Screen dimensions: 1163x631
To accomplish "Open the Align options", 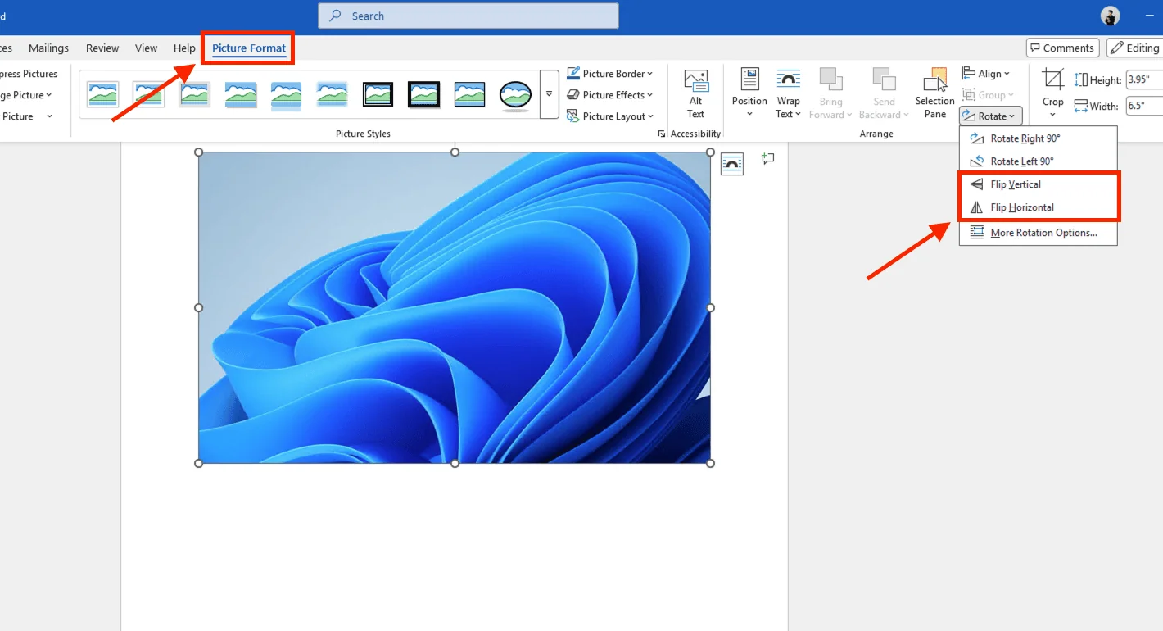I will (987, 73).
